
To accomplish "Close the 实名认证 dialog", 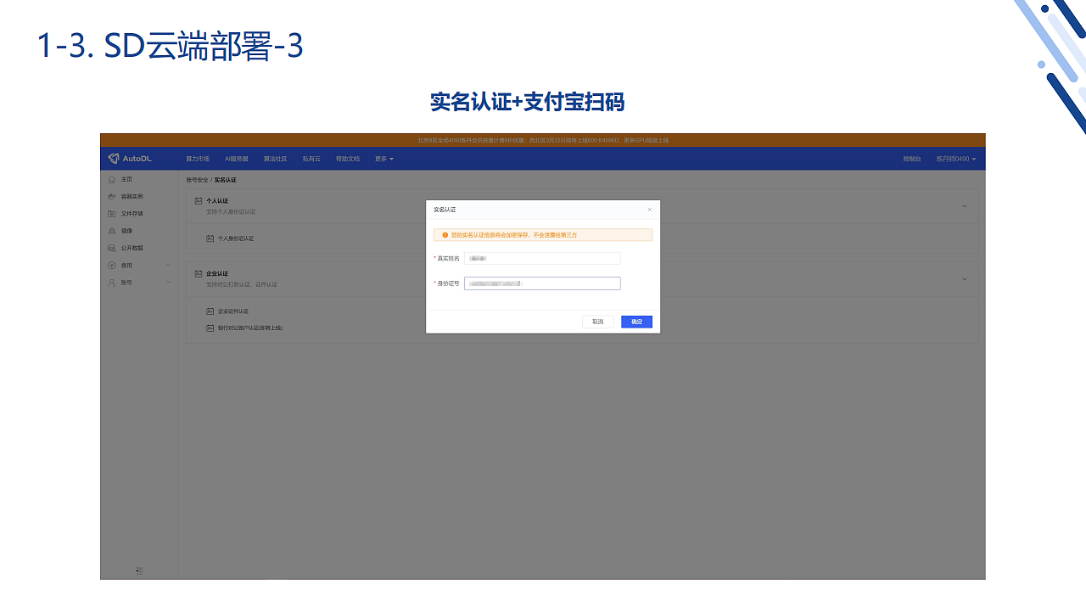I will pyautogui.click(x=650, y=210).
